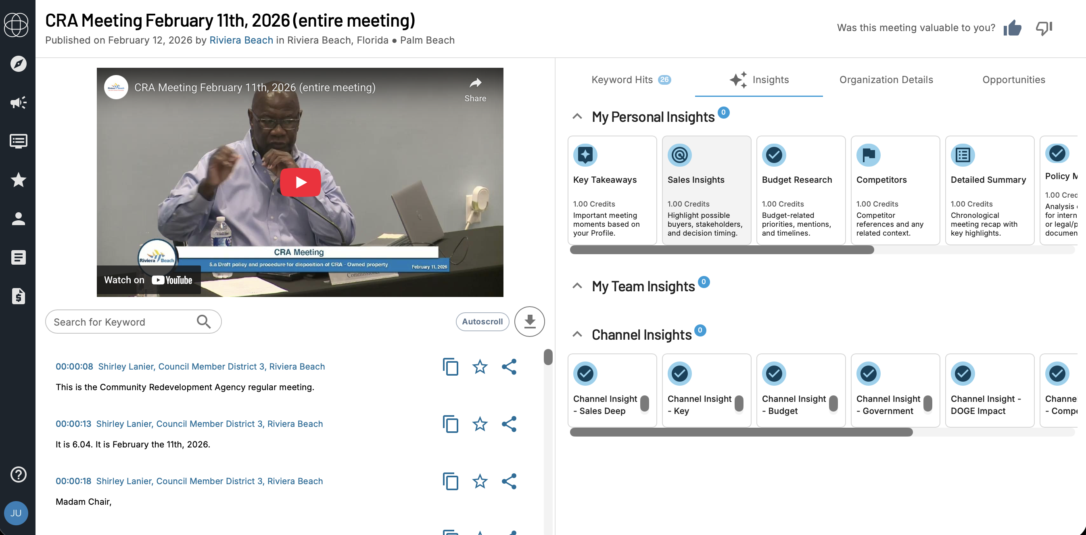Image resolution: width=1086 pixels, height=535 pixels.
Task: Click the Riviera Beach publisher link
Action: [x=241, y=40]
